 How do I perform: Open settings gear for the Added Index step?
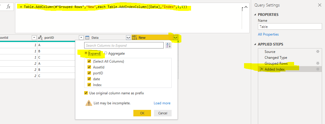[318, 69]
